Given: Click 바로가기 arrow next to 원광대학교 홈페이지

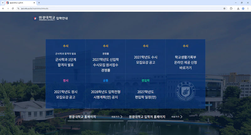Looking at the screenshot, I should click(x=117, y=117).
